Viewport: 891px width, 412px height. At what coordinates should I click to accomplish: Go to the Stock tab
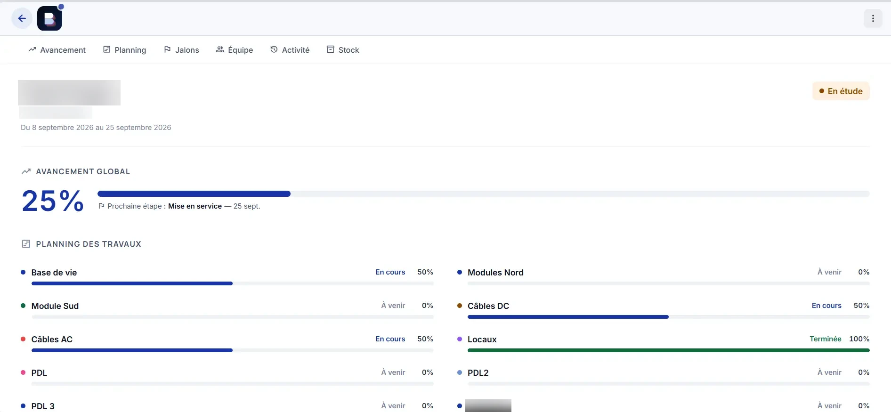point(343,50)
